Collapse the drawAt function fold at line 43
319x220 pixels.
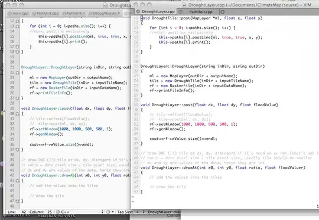17,180
